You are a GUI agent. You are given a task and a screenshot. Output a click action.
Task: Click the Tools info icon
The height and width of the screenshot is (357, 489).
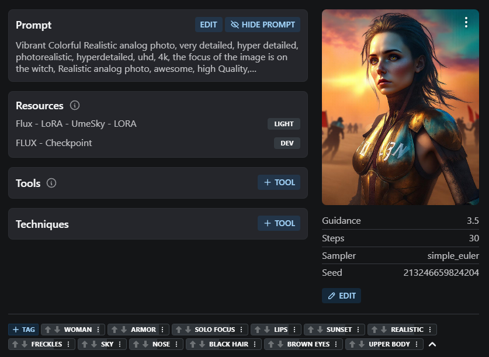pyautogui.click(x=51, y=183)
